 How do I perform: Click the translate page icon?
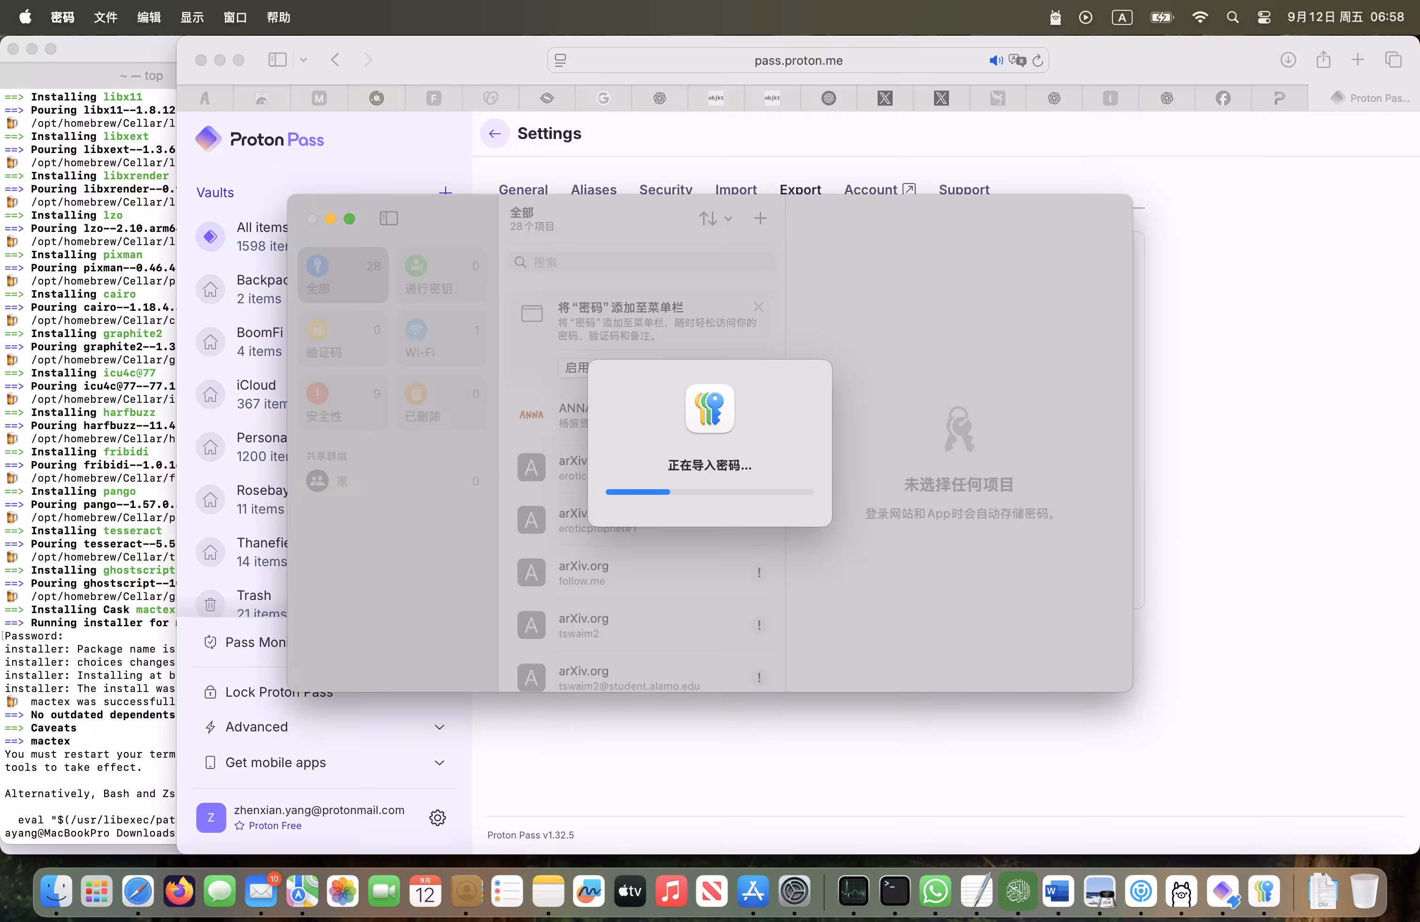click(x=1017, y=60)
